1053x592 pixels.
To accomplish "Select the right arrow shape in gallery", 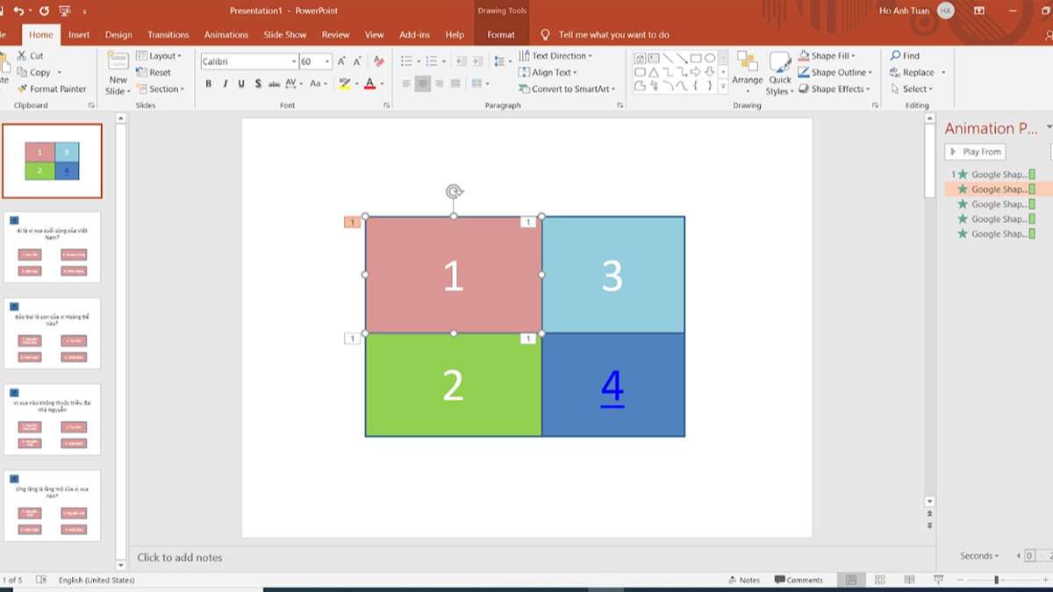I will pyautogui.click(x=696, y=72).
